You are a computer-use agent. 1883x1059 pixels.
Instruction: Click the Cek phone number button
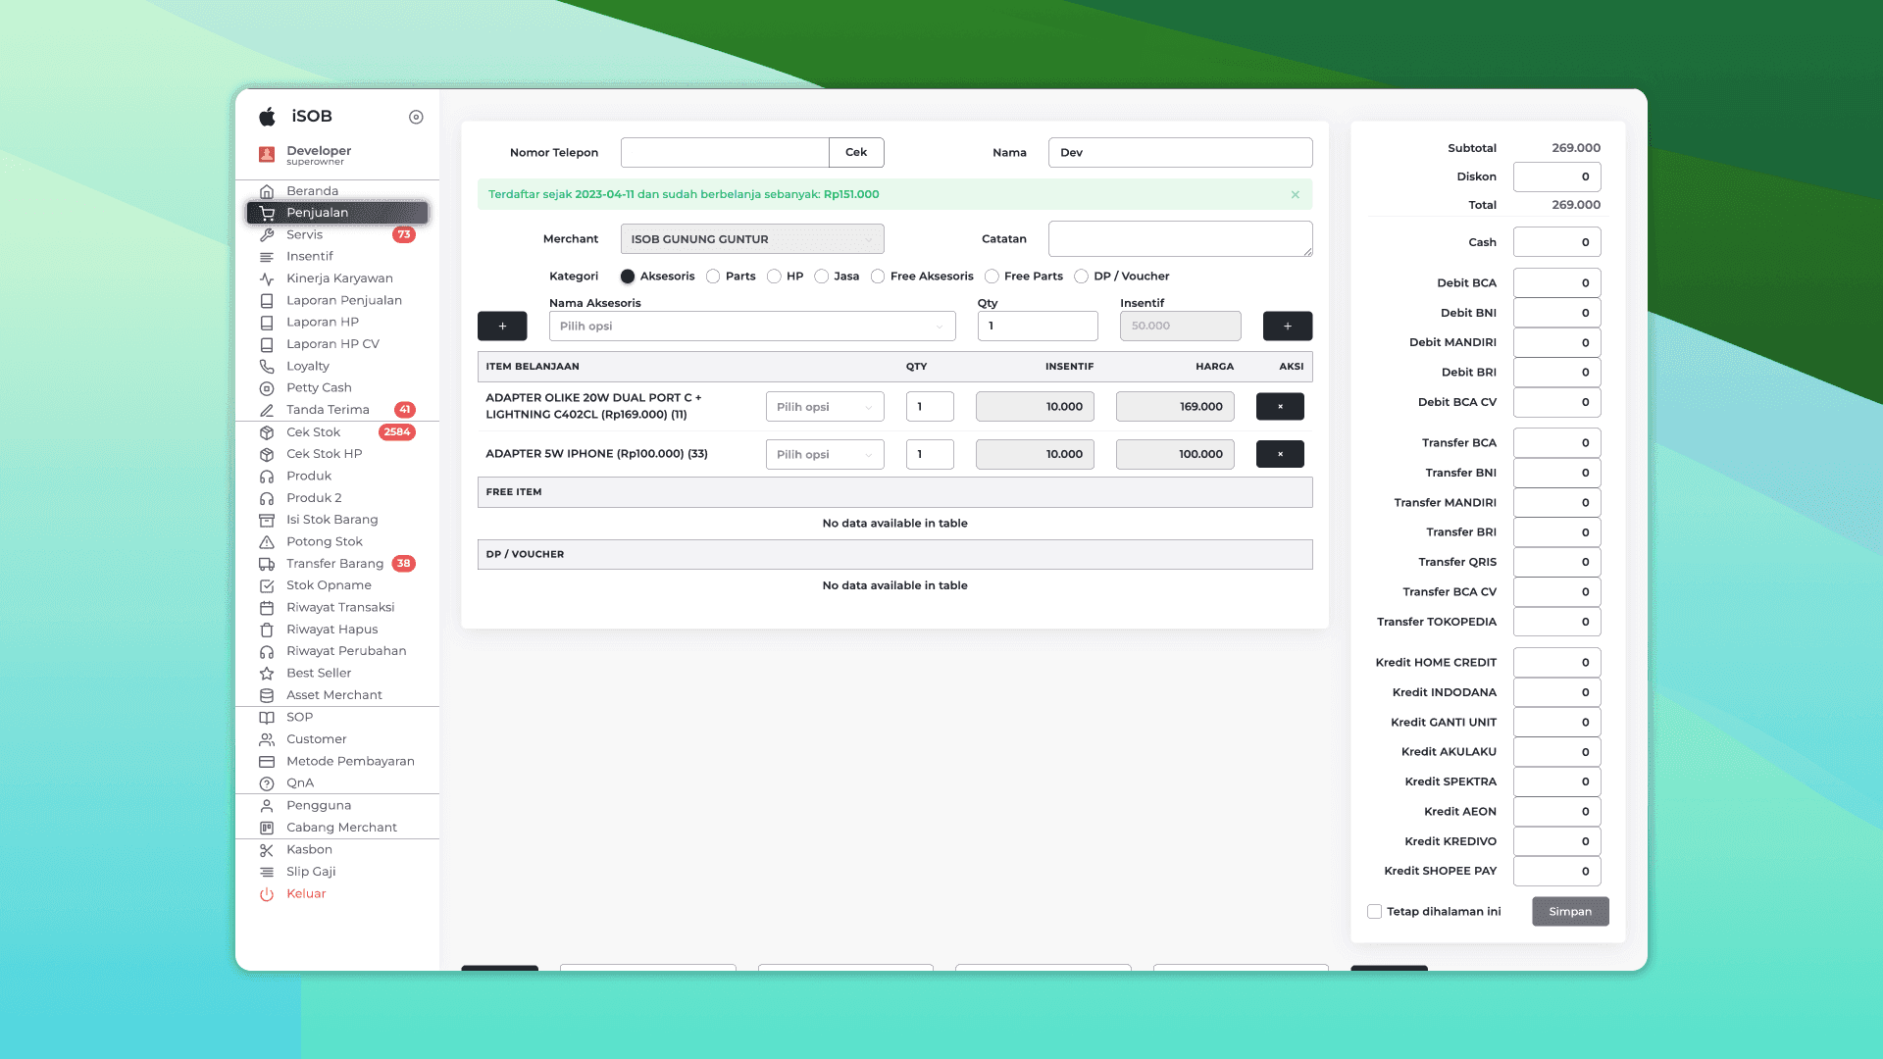855,153
